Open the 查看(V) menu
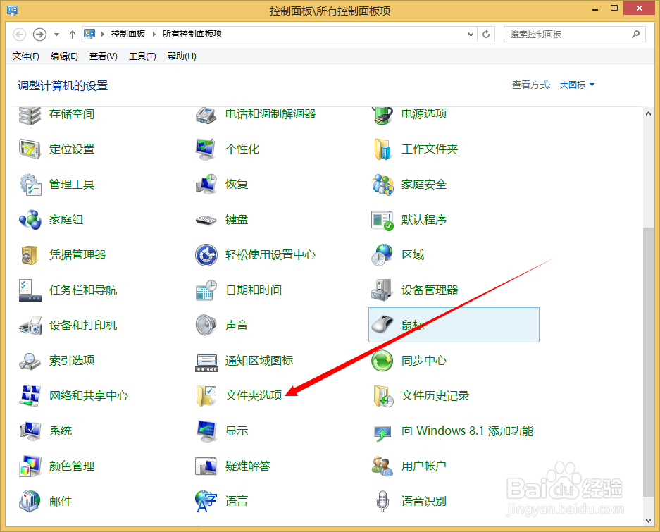This screenshot has width=660, height=532. (101, 56)
